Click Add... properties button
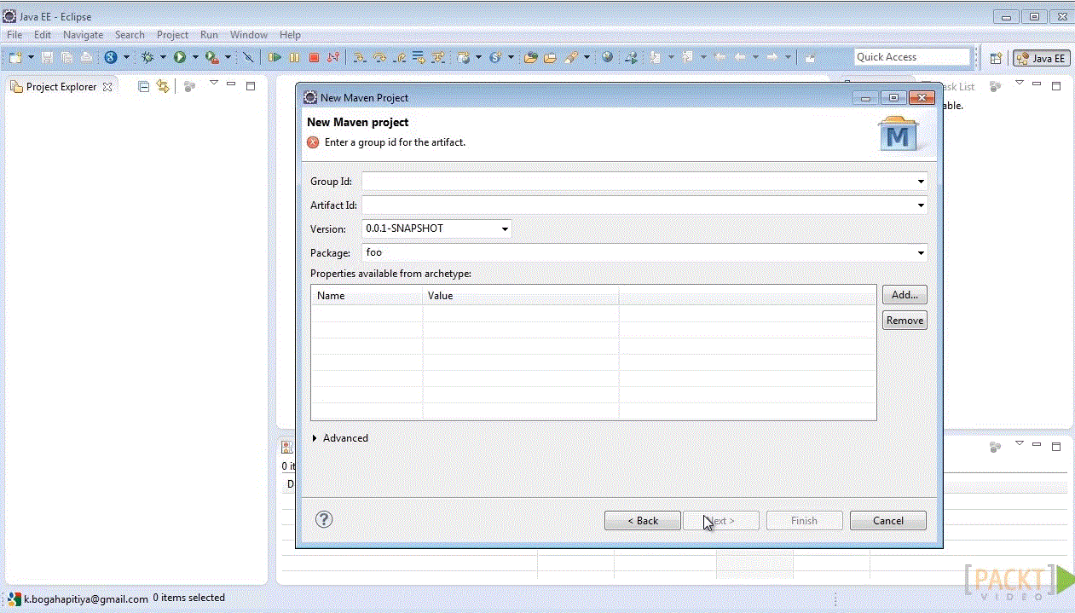This screenshot has width=1075, height=613. click(x=905, y=295)
